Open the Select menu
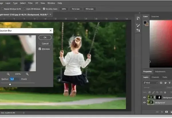The height and width of the screenshot is (118, 172). (x=23, y=3)
